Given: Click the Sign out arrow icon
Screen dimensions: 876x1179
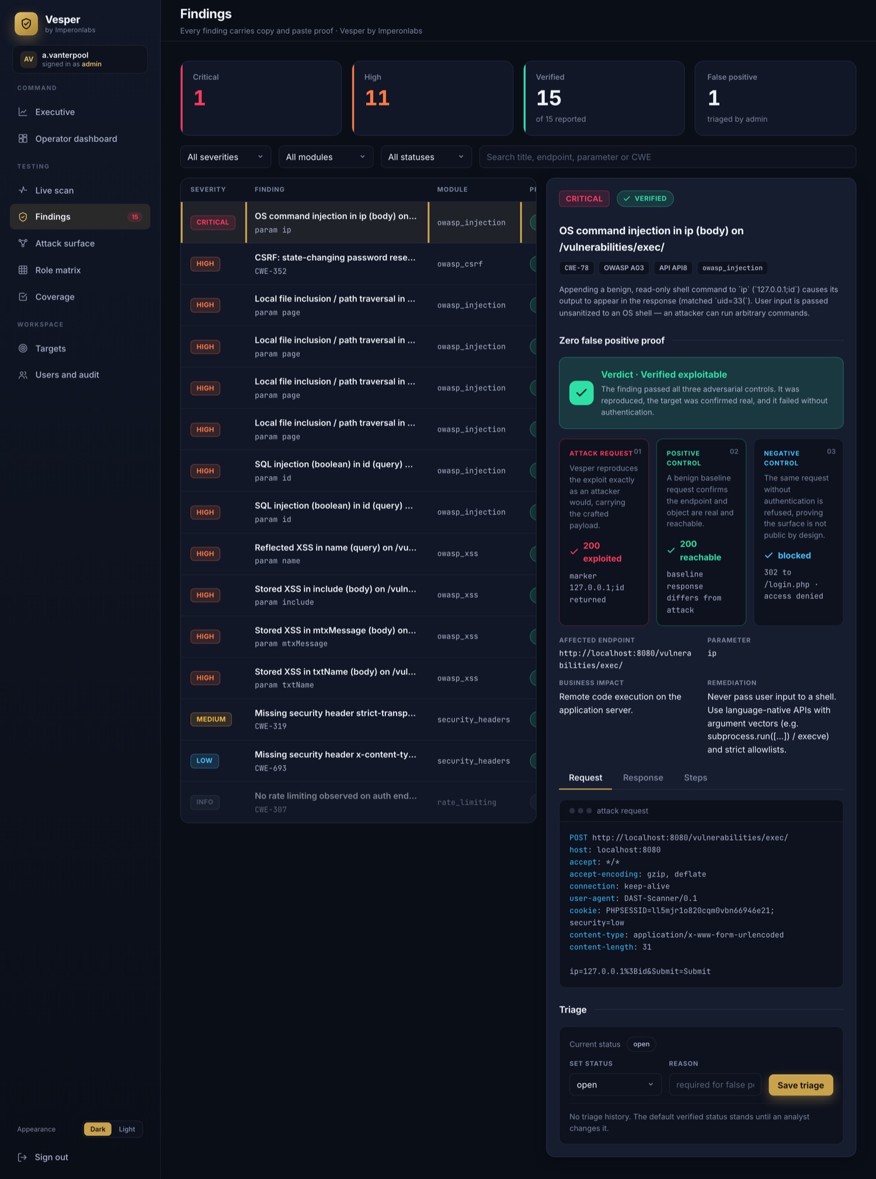Looking at the screenshot, I should tap(22, 1157).
